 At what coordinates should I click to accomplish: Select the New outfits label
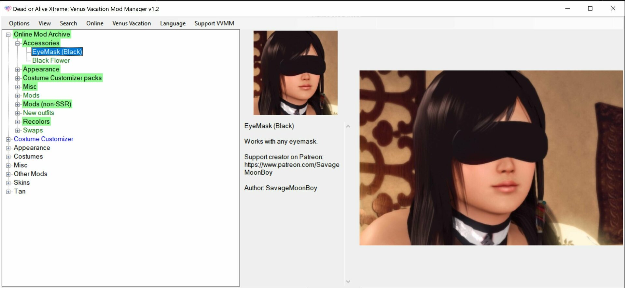pyautogui.click(x=38, y=113)
